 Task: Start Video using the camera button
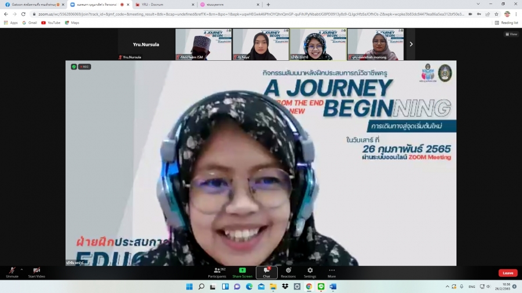(37, 271)
